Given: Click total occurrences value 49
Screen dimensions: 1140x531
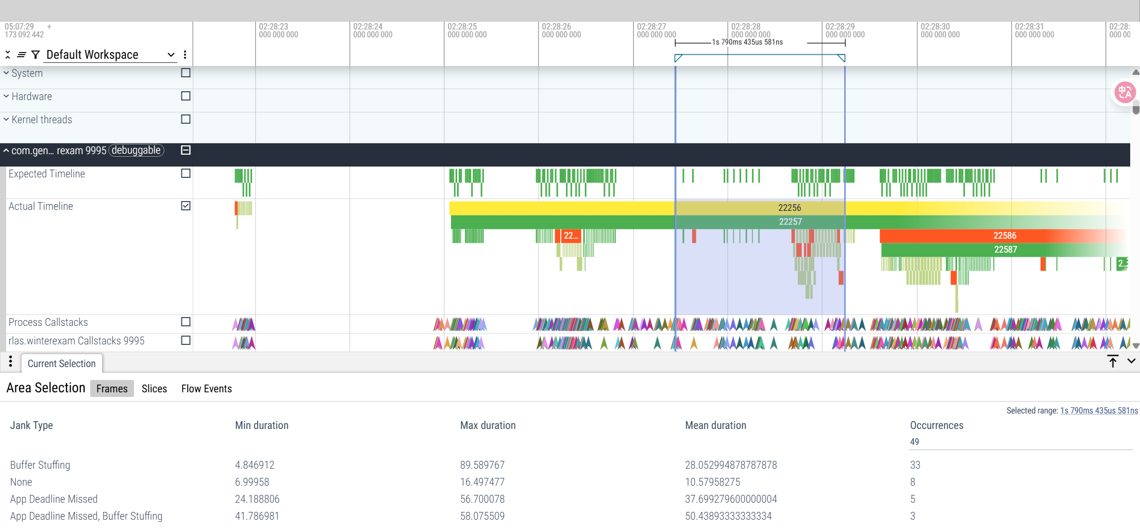Looking at the screenshot, I should [914, 442].
